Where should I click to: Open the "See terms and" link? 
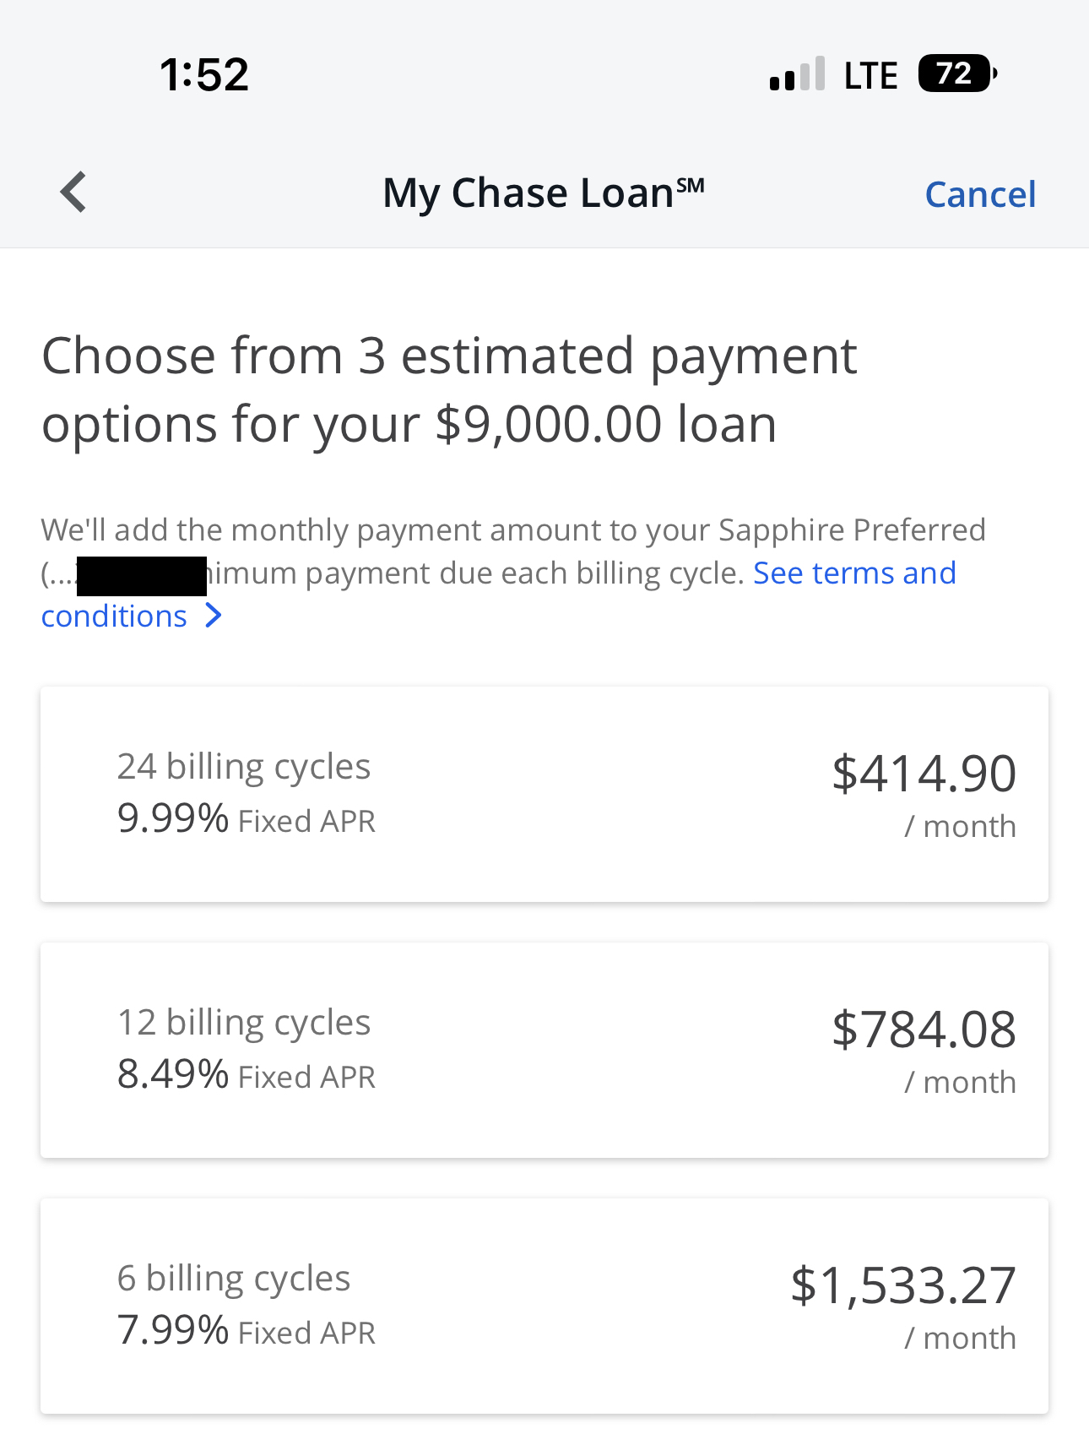click(854, 573)
